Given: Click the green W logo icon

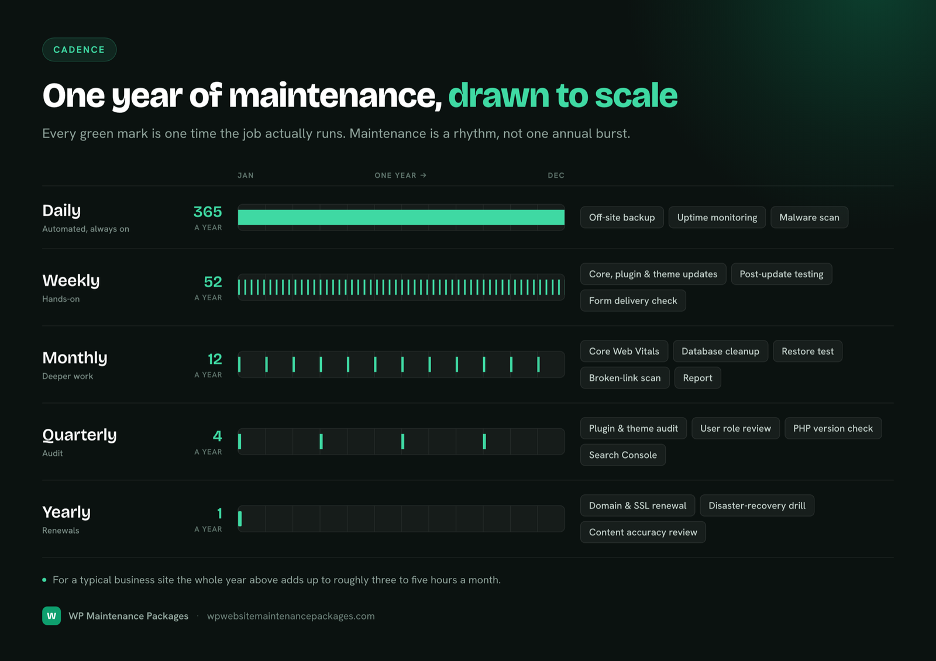Looking at the screenshot, I should [51, 615].
